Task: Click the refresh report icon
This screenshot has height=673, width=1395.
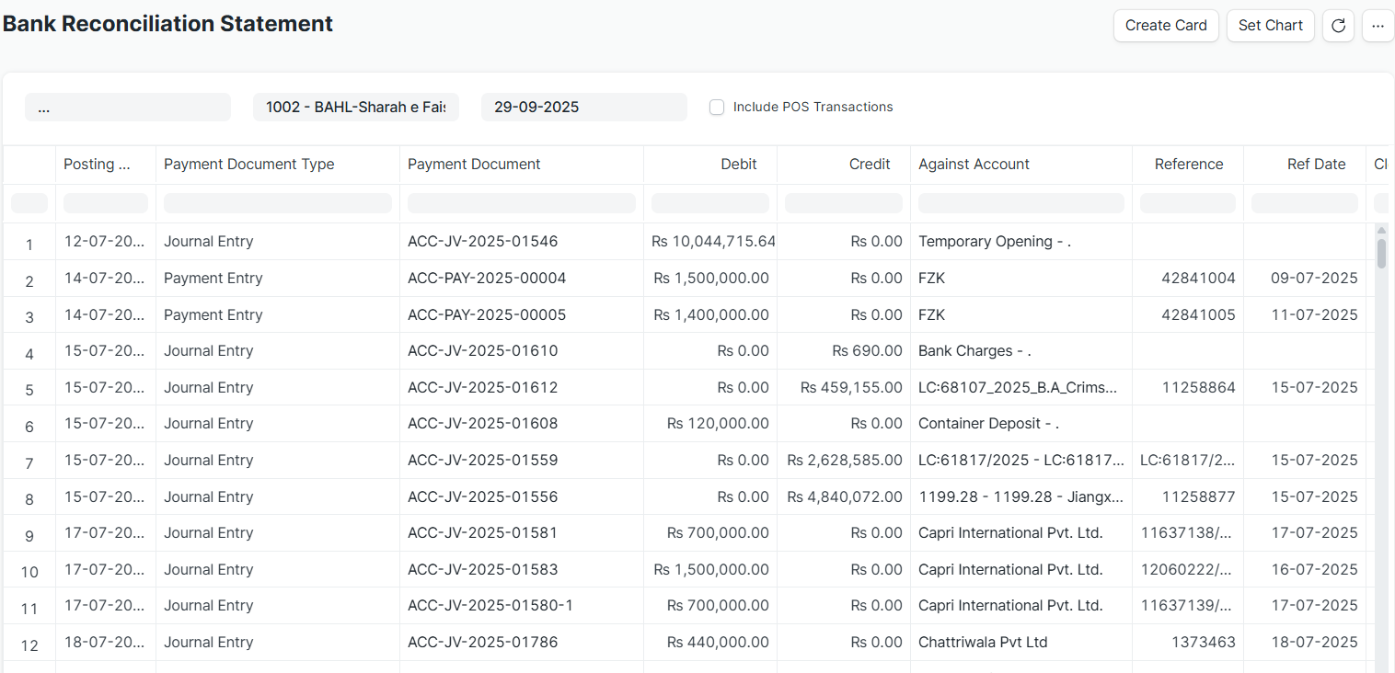Action: [x=1338, y=26]
